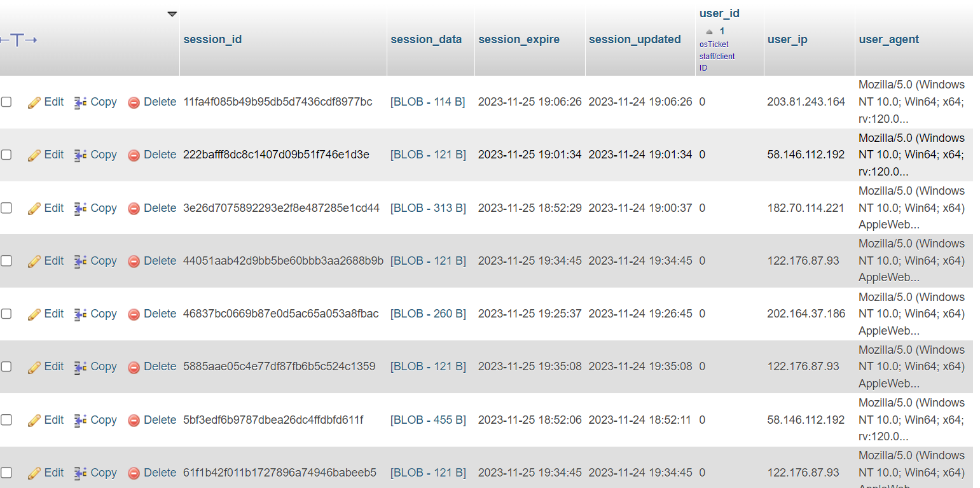Click the red Delete icon for session 5885aae05c4e77df87fb6b5c524c1359
This screenshot has width=980, height=488.
[134, 367]
